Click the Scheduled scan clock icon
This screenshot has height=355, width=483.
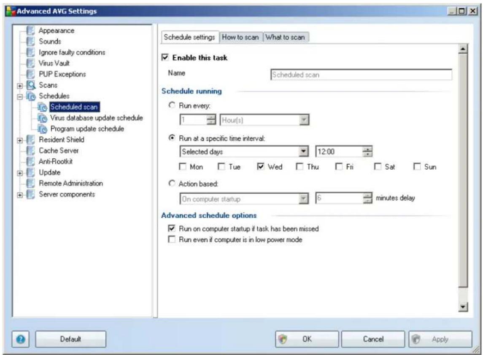click(43, 107)
